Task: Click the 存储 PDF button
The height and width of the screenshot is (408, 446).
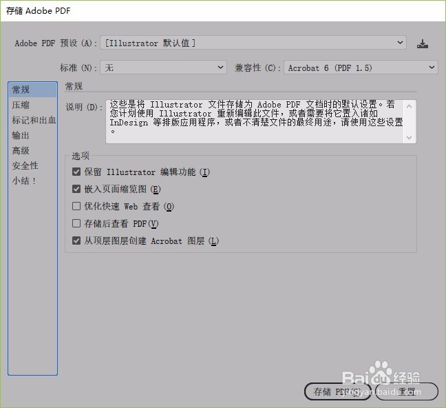Action: [x=338, y=391]
